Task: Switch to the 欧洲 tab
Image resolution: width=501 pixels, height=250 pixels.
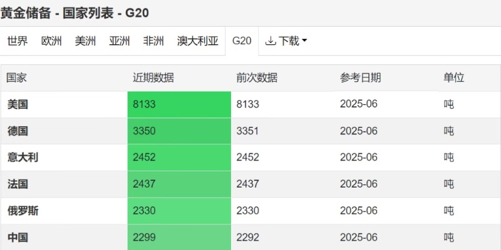Action: 51,41
